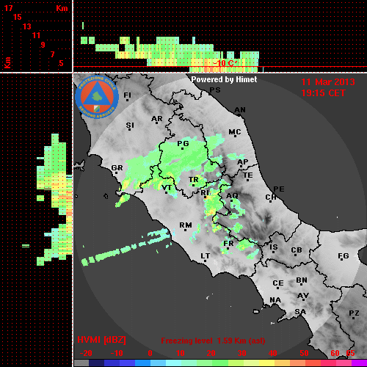Screen dimensions: 367x367
Task: Click the '13' altitude axis label
Action: [27, 26]
